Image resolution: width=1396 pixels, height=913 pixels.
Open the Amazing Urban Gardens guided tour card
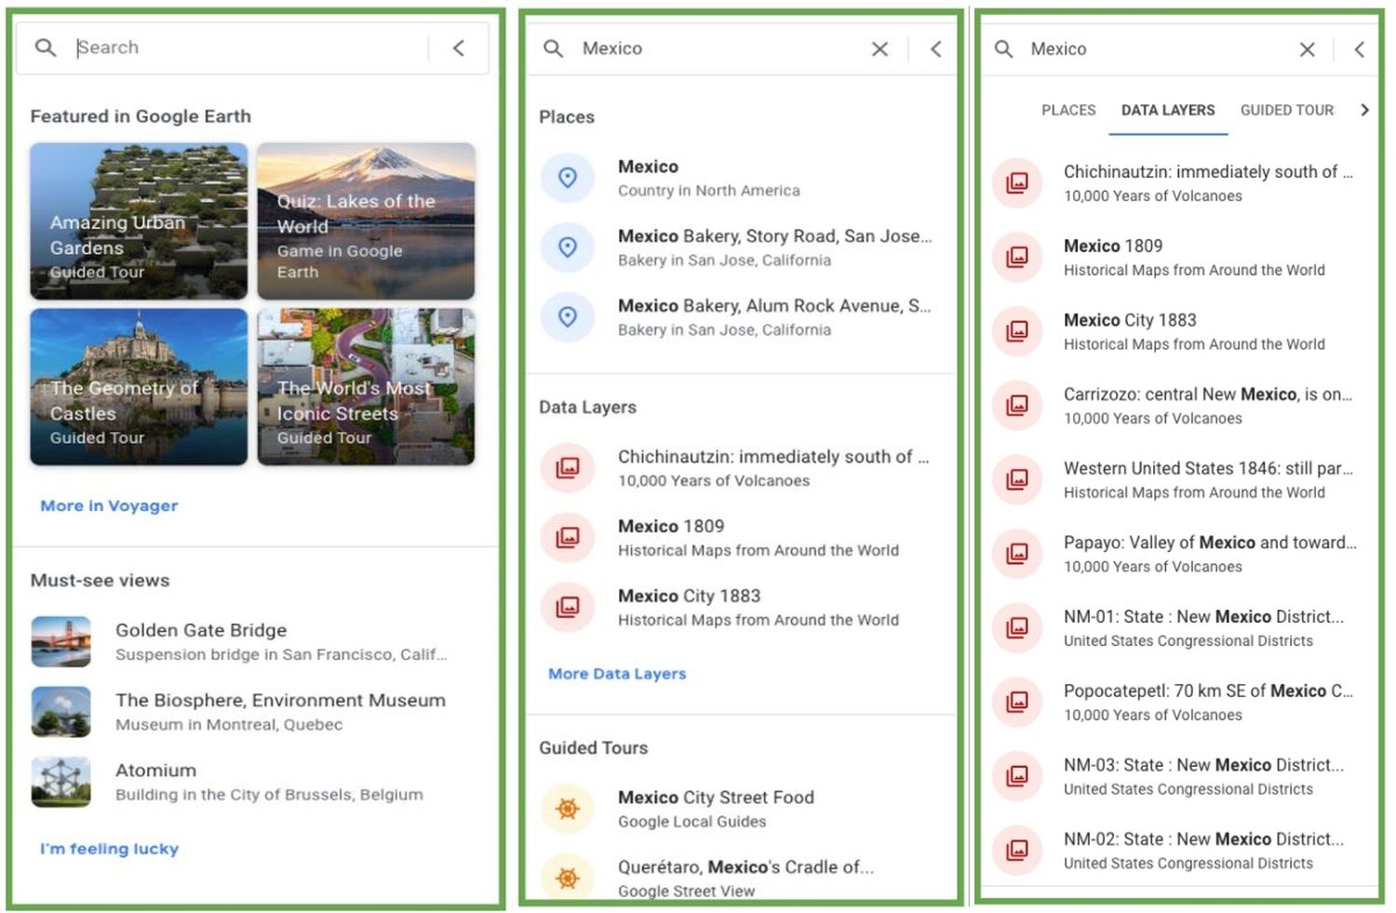[139, 221]
